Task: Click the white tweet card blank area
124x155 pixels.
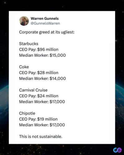Action: pyautogui.click(x=91, y=77)
